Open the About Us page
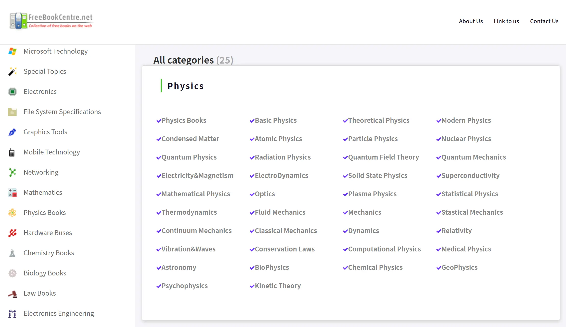This screenshot has width=566, height=327. pos(471,21)
